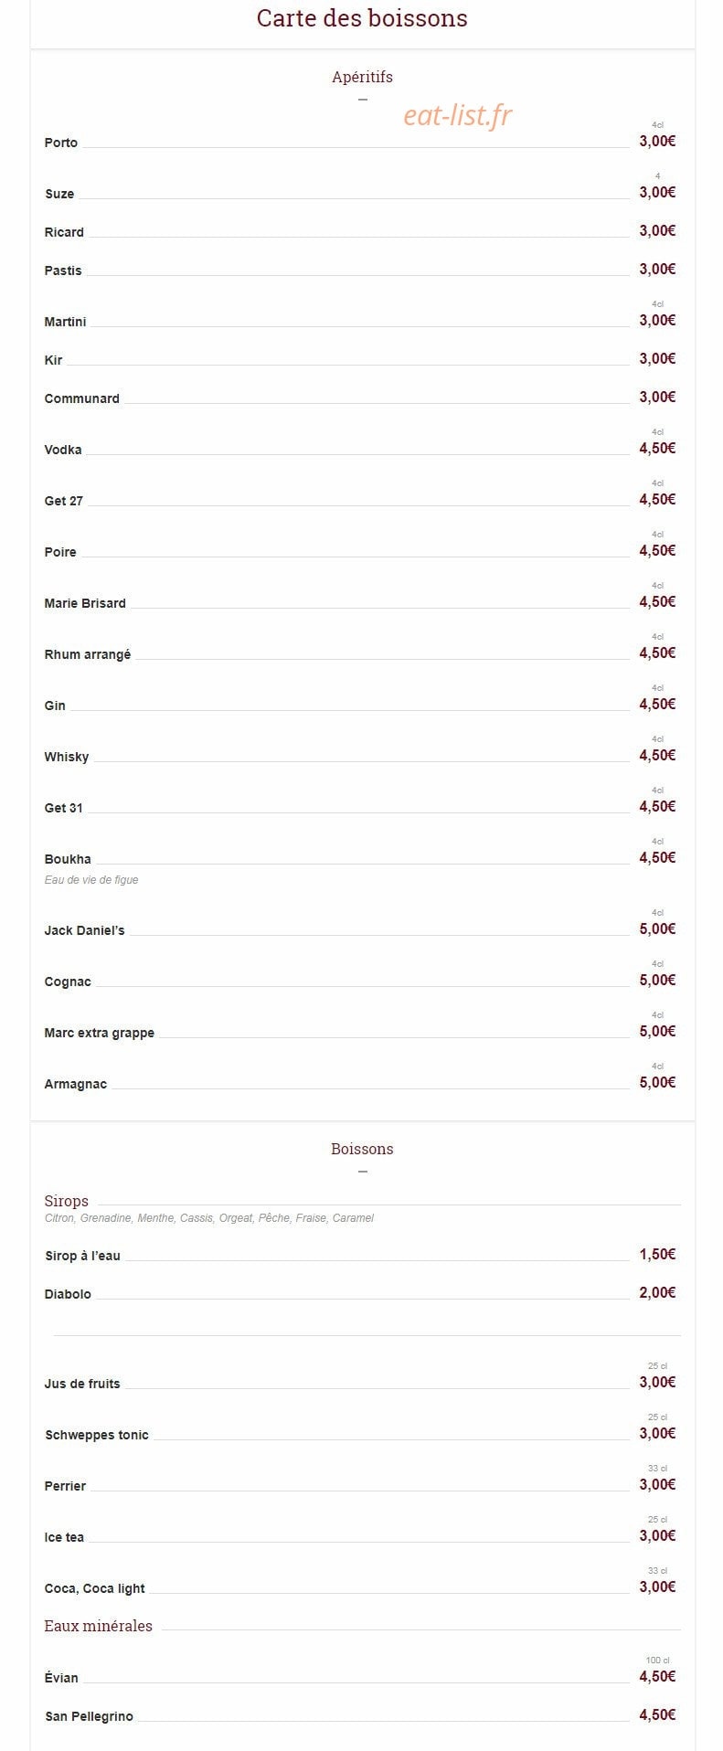Select the Carte des boissons title
The width and height of the screenshot is (723, 1751).
pyautogui.click(x=362, y=18)
